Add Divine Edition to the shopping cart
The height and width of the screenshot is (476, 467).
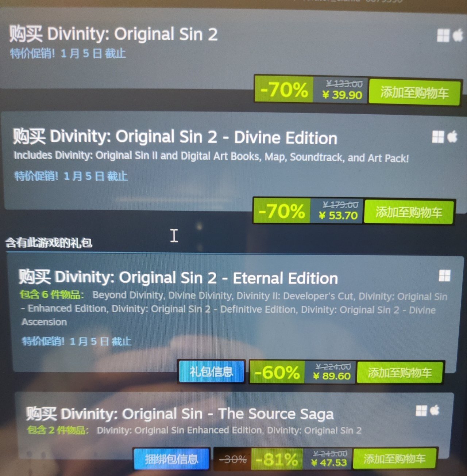point(409,212)
